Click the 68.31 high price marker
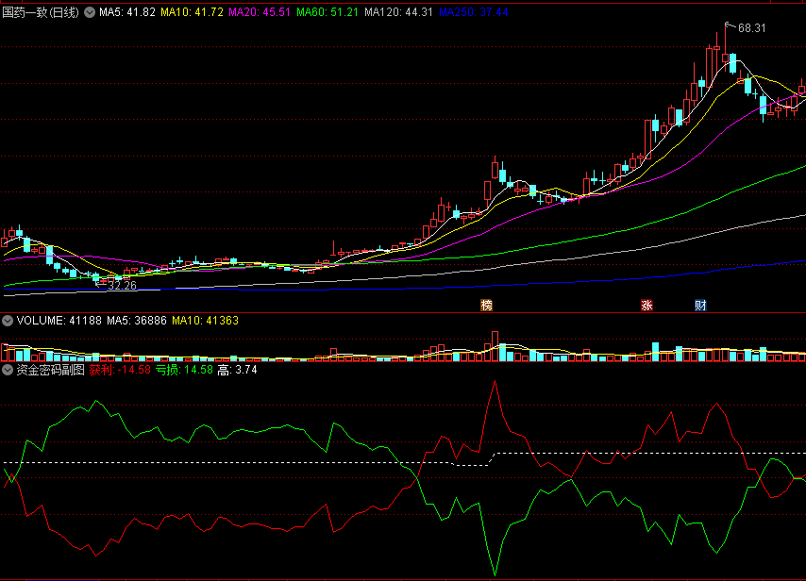The width and height of the screenshot is (806, 581). click(x=751, y=28)
